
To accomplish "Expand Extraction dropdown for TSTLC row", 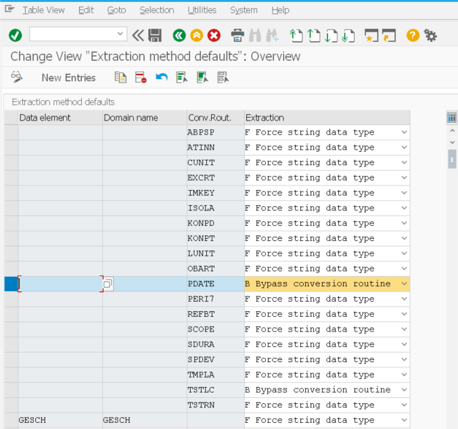I will (x=405, y=390).
